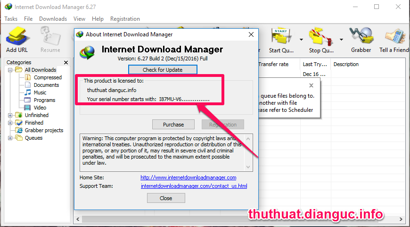Open the View menu
410x227 pixels.
point(79,19)
